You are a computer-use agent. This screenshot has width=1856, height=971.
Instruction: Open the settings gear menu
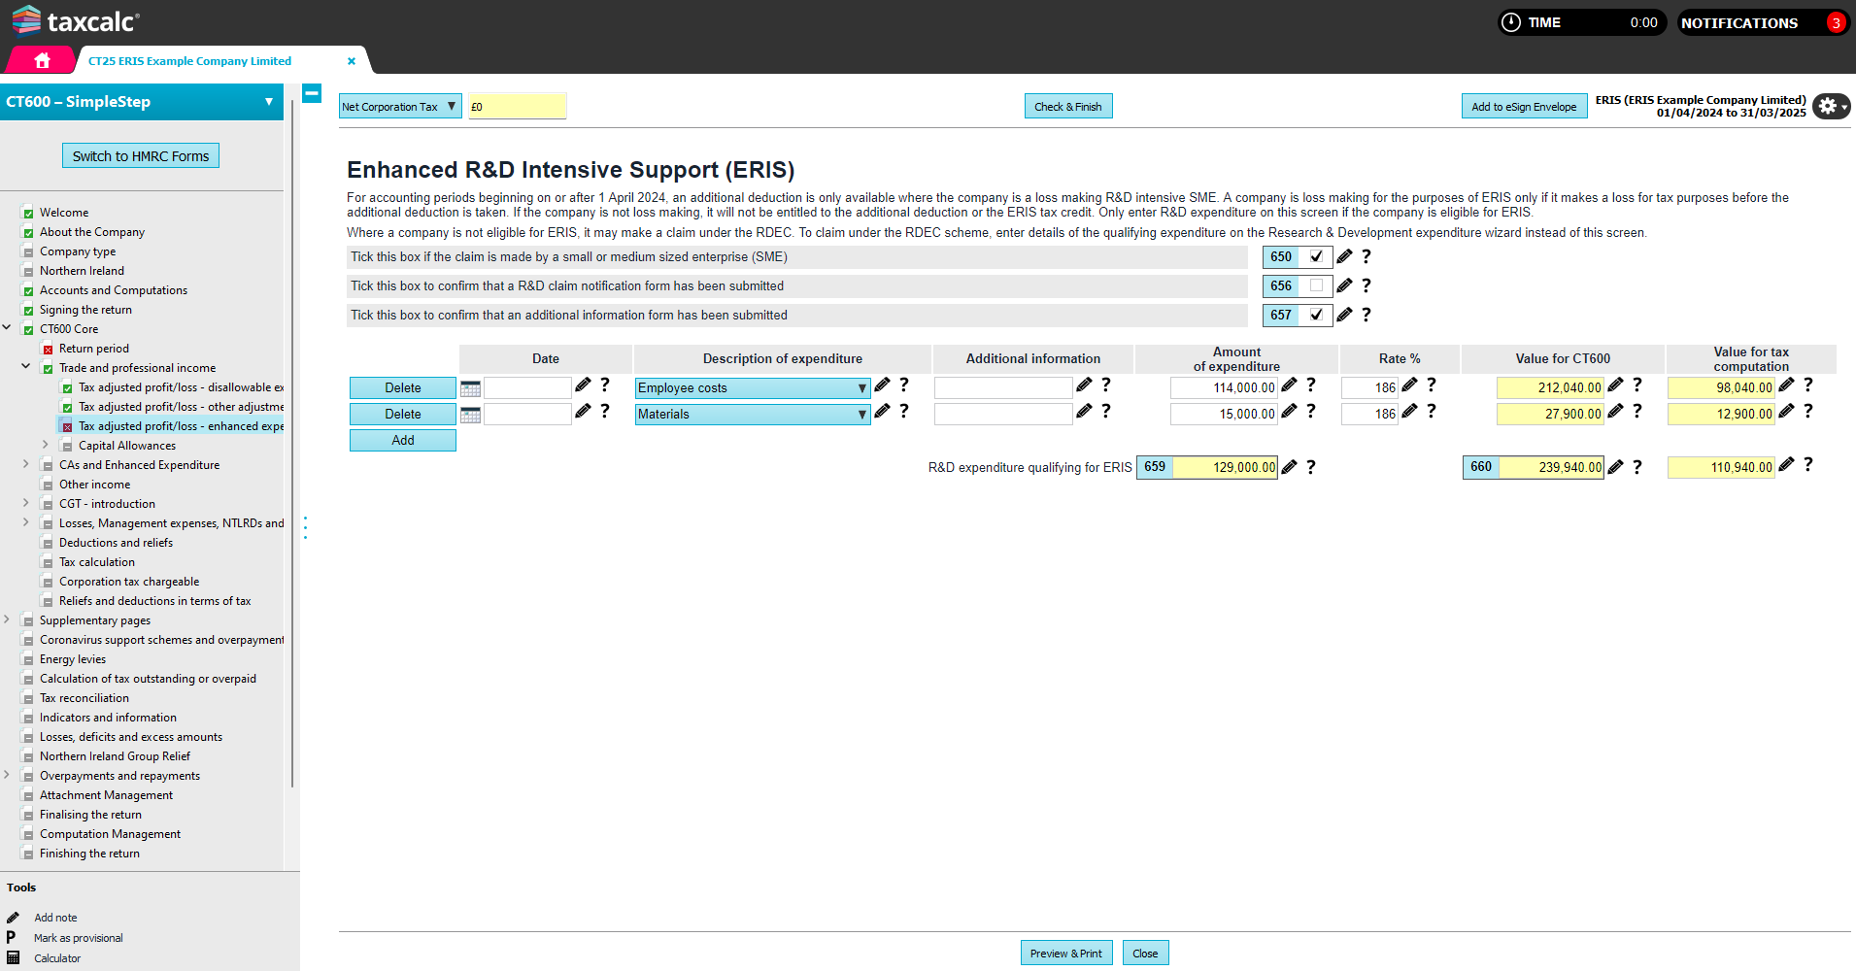pos(1830,106)
